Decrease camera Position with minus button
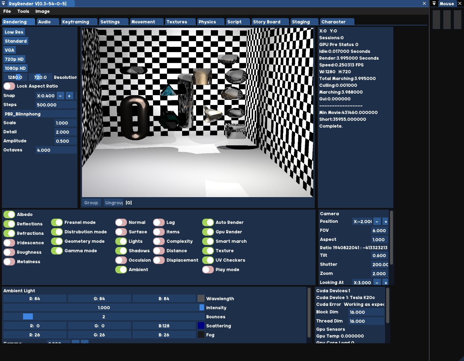Image resolution: width=464 pixels, height=361 pixels. (377, 222)
